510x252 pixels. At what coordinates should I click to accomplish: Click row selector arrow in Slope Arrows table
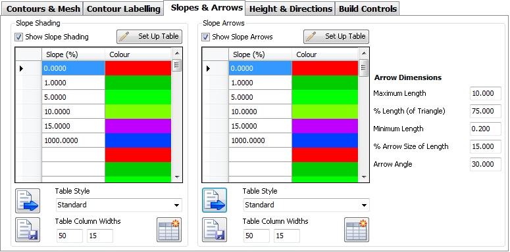pyautogui.click(x=209, y=68)
